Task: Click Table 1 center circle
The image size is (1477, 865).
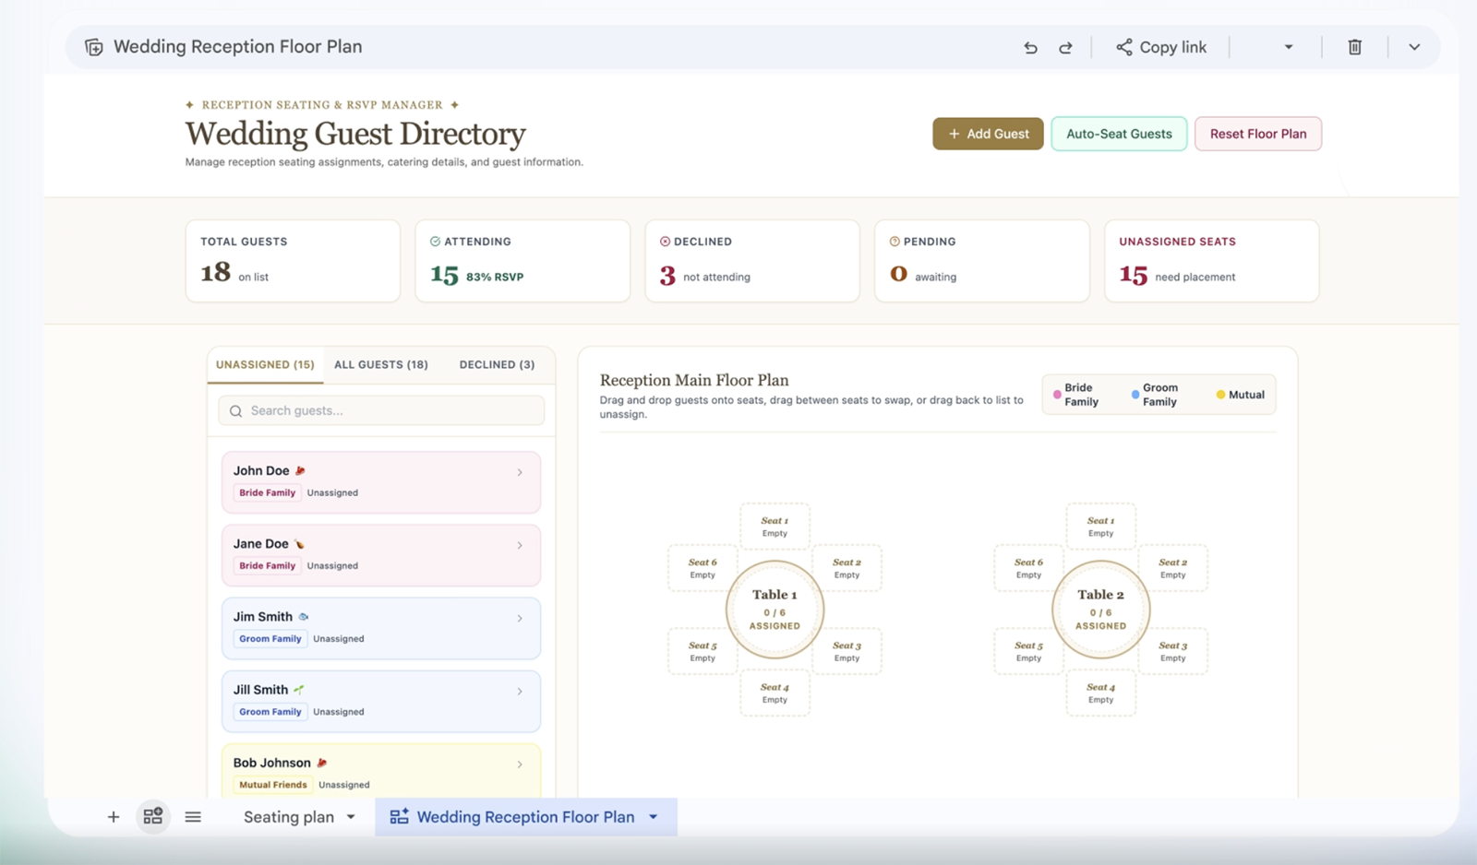Action: tap(775, 610)
